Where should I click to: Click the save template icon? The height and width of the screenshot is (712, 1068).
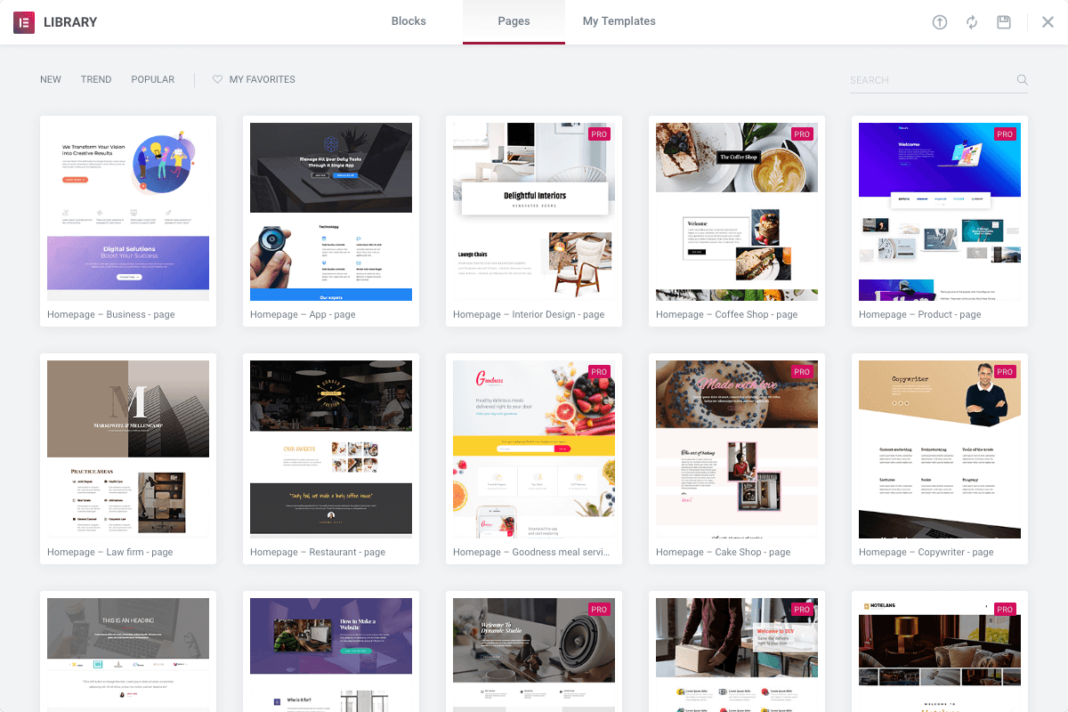coord(1004,22)
